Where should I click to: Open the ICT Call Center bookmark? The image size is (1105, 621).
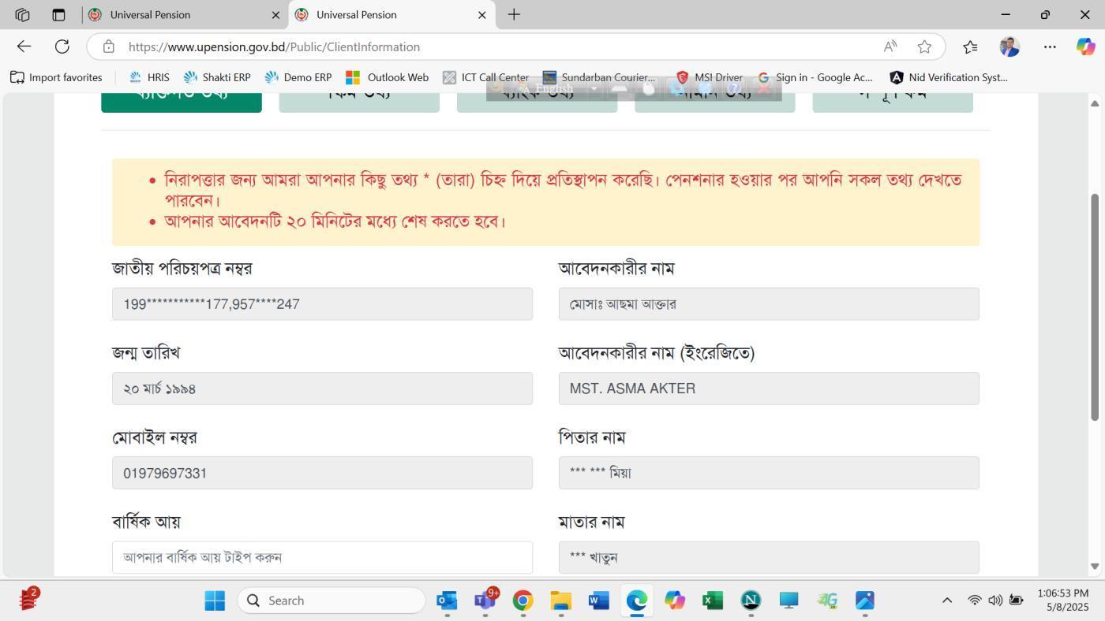[485, 77]
